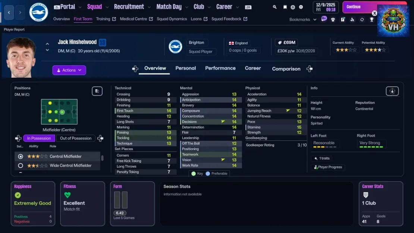Viewport: 414px width, 233px height.
Task: Go forward with the right arrow button
Action: pyautogui.click(x=20, y=12)
